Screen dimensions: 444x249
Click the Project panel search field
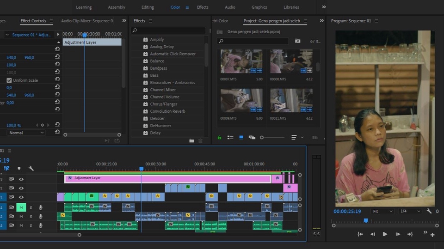[253, 41]
